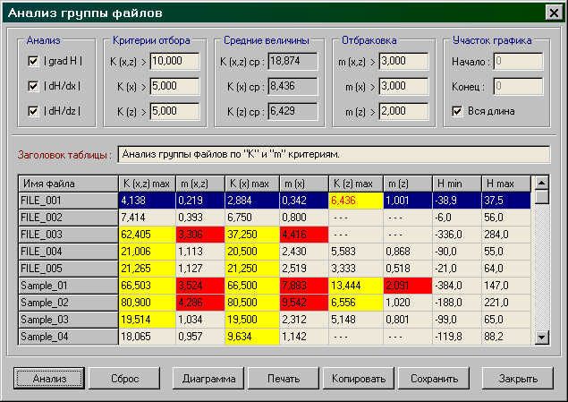This screenshot has height=402, width=568.
Task: Open the 'Диаграмма' chart view
Action: click(208, 378)
